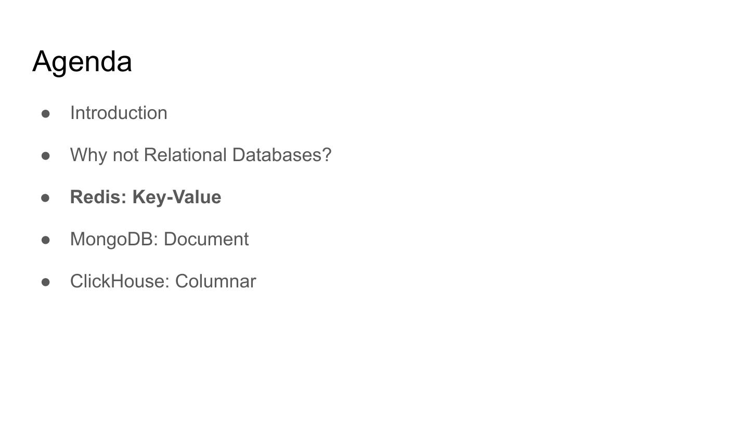Click the bullet next to ClickHouse: Columnar
Viewport: 749px width, 421px height.
click(46, 282)
